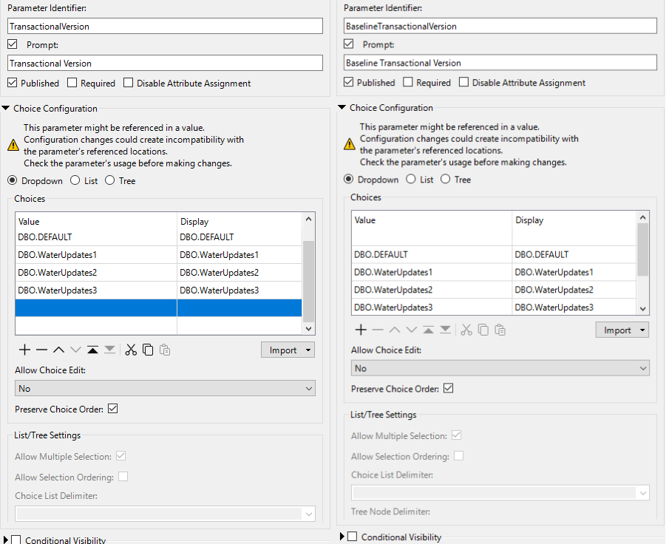Toggle Preserve Choice Order in TransactionalVersion panel
669x544 pixels.
112,408
